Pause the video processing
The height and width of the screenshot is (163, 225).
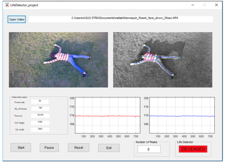[49, 147]
